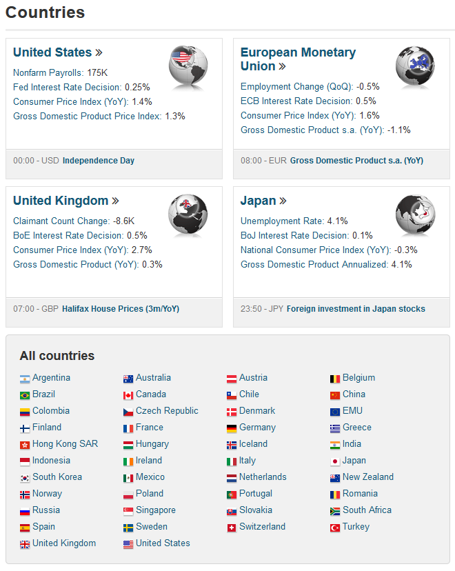Open Gross Domestic Product s.a. (YoY) event
Viewport: 455px width, 571px height.
356,161
